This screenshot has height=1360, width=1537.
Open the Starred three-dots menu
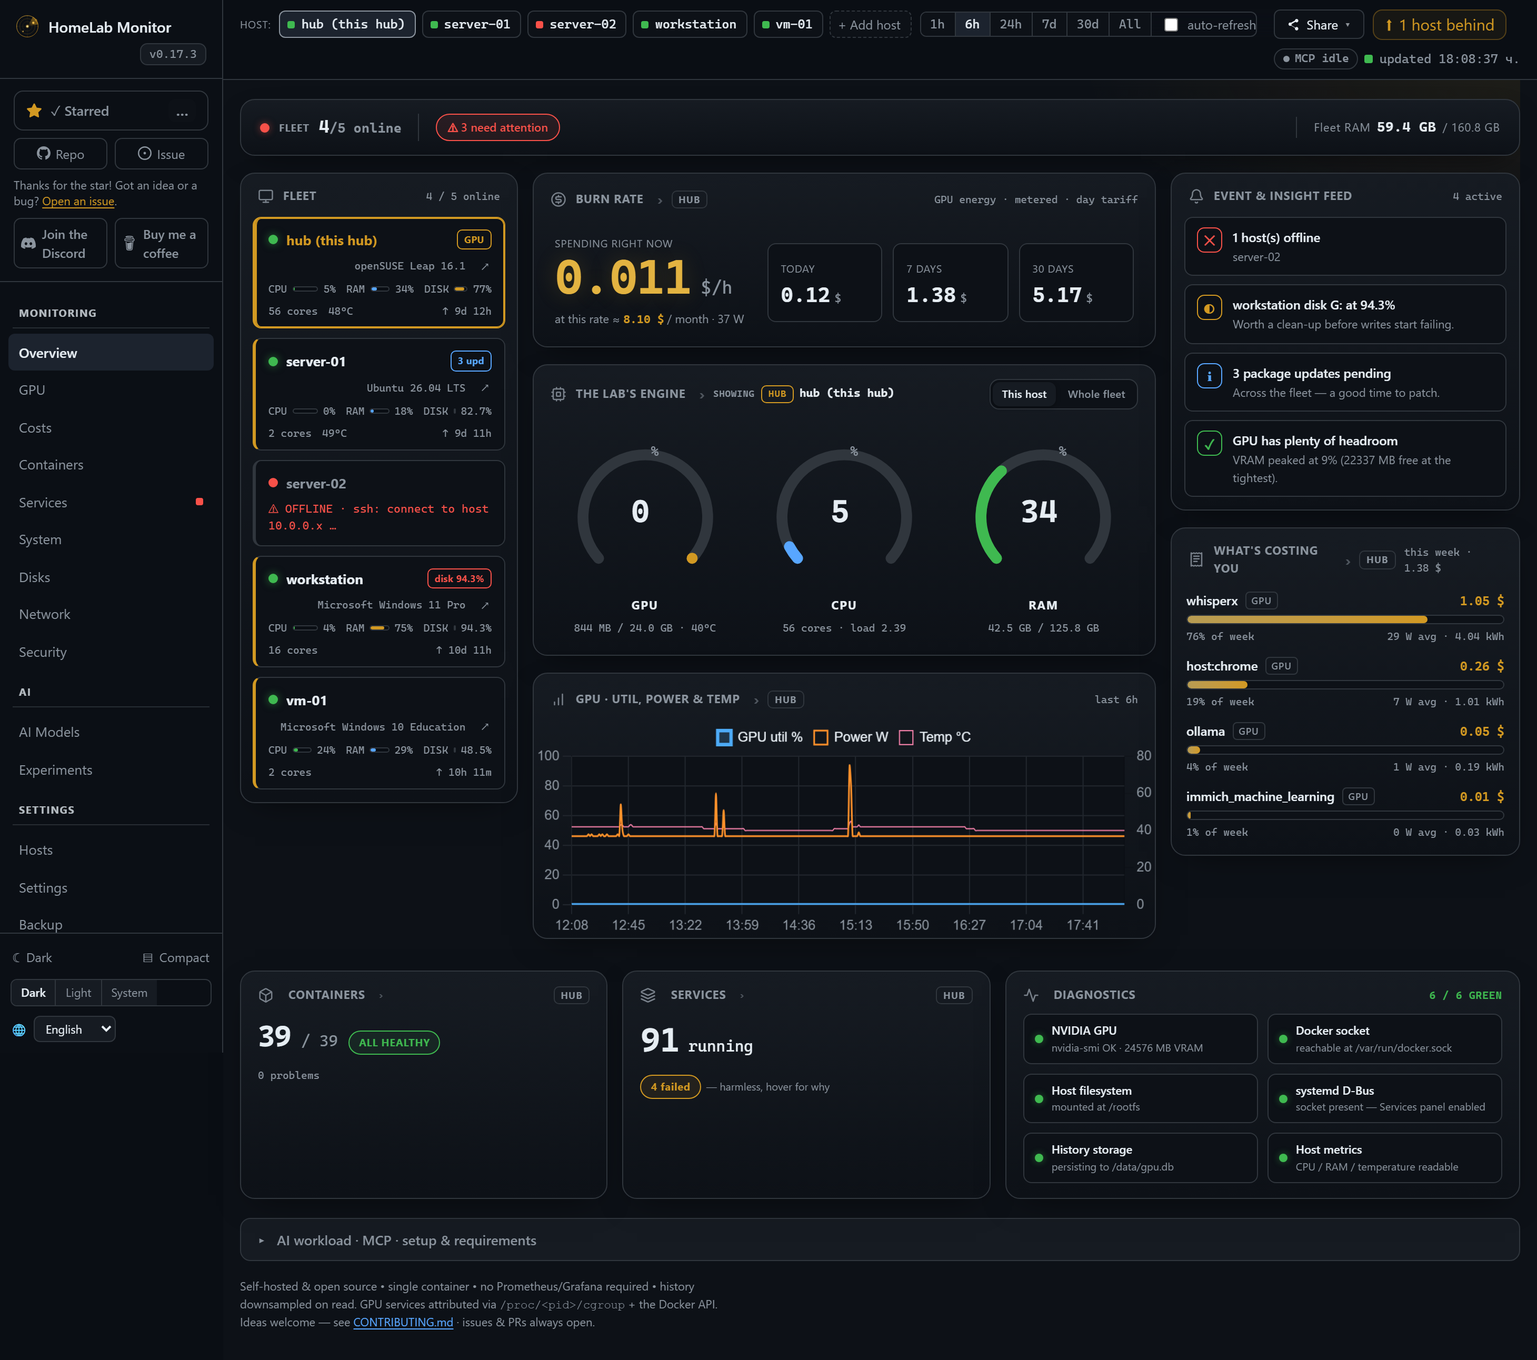point(182,112)
